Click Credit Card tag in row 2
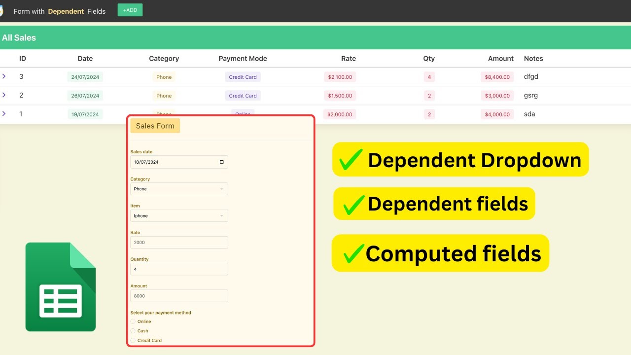Image resolution: width=631 pixels, height=355 pixels. 243,96
